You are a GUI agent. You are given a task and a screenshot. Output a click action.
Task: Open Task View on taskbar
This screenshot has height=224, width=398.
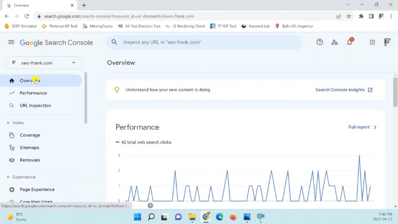point(164,217)
